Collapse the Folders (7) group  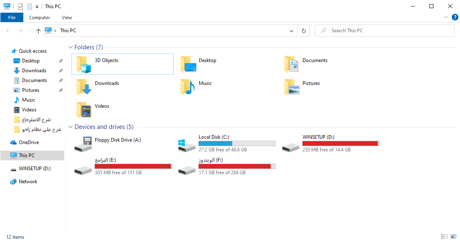(x=70, y=47)
